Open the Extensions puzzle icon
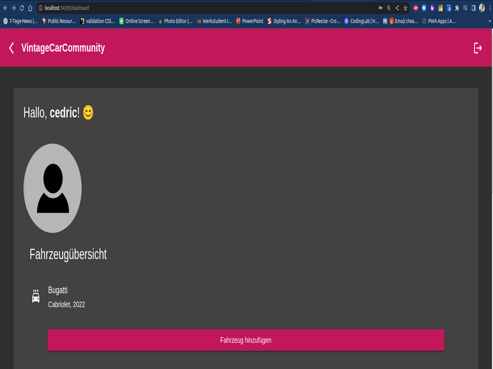Image resolution: width=493 pixels, height=369 pixels. [x=457, y=8]
